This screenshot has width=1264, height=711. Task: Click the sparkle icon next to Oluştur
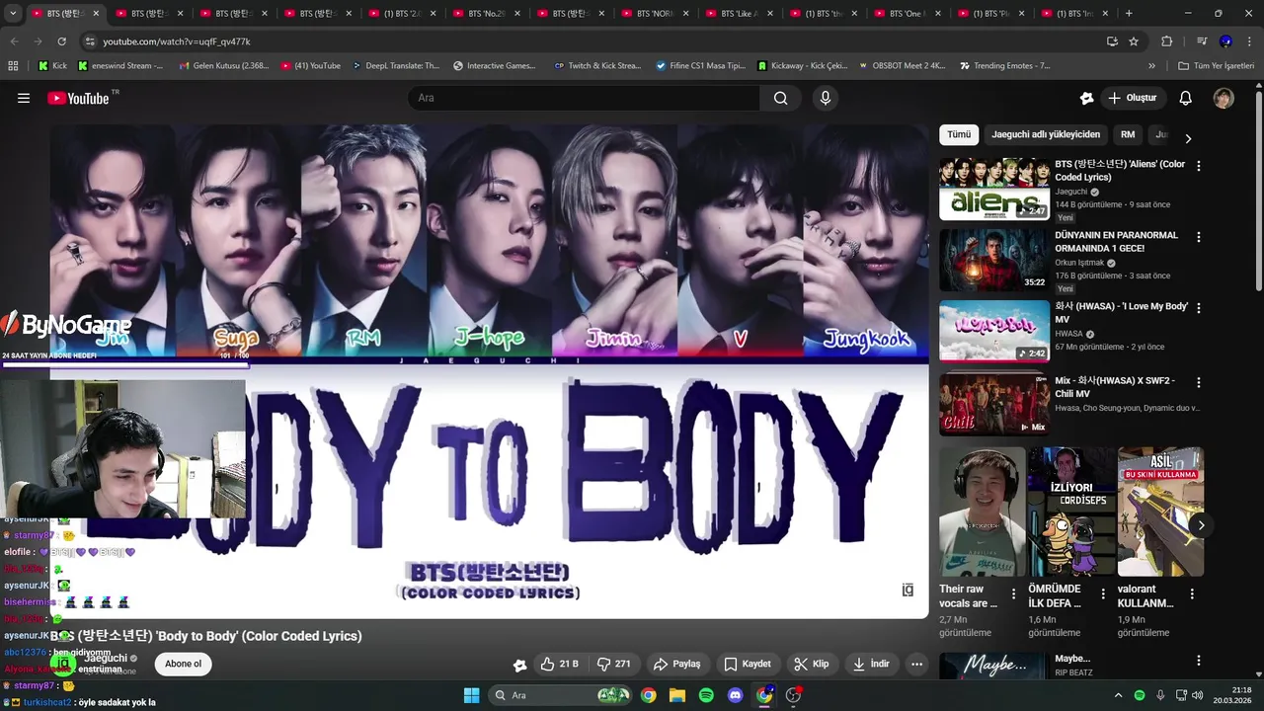(x=1086, y=98)
